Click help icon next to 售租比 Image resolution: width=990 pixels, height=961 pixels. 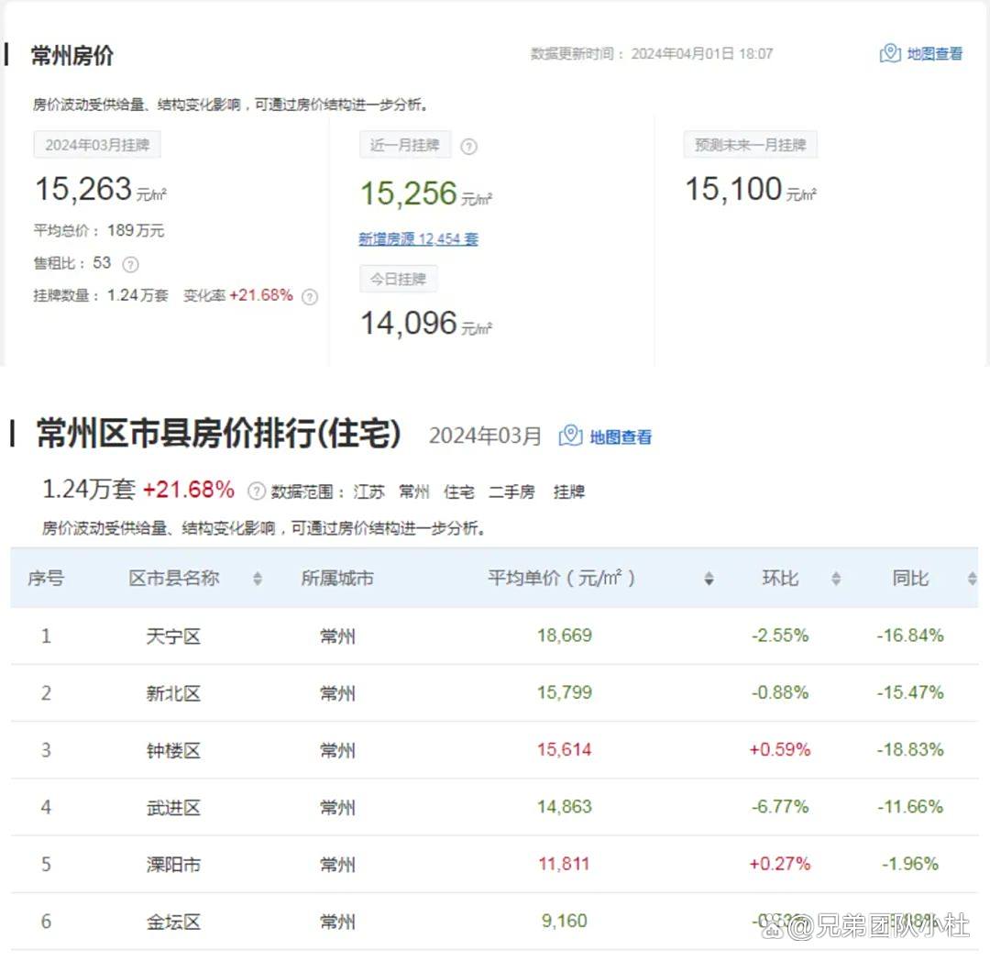point(130,264)
